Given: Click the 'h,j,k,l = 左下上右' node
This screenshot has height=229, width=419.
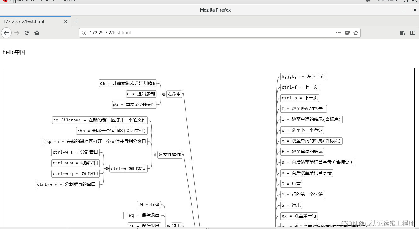Looking at the screenshot, I should pos(303,77).
